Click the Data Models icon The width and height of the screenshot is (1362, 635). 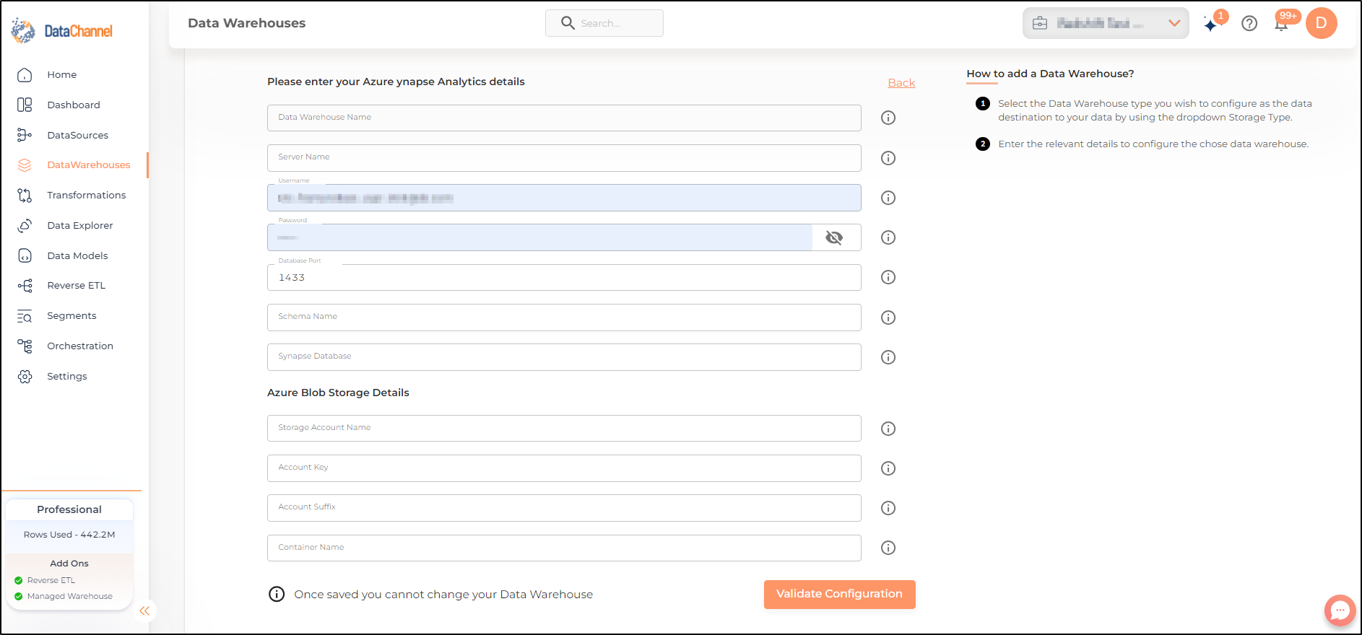click(x=25, y=255)
